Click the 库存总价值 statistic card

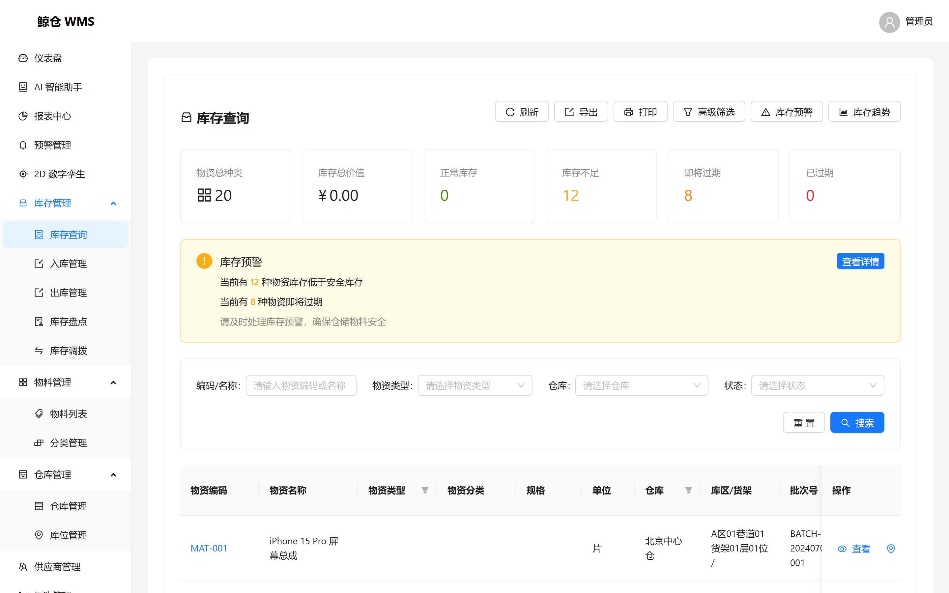[357, 186]
